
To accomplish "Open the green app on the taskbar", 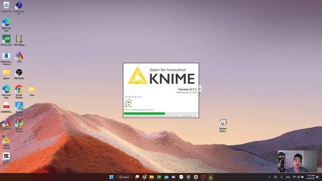I will 159,177.
